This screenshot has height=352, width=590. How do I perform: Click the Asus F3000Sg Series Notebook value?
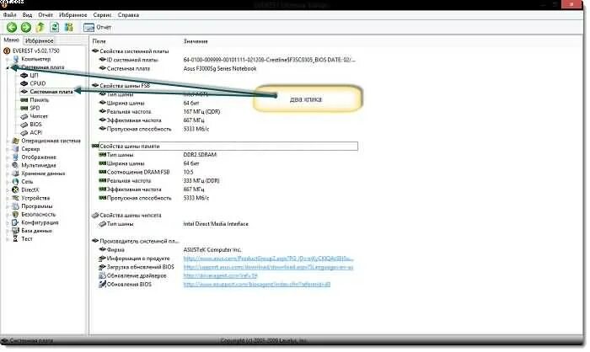click(x=220, y=68)
